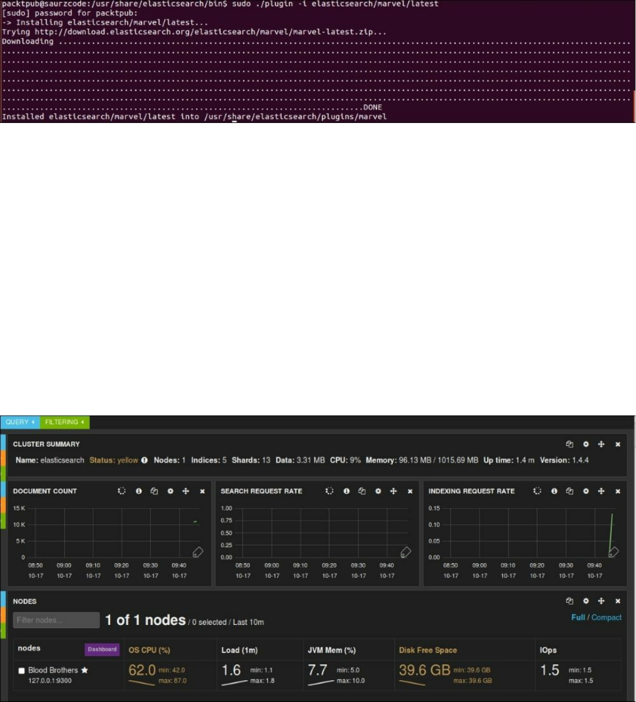Duplicate the Search Request Rate panel
The height and width of the screenshot is (702, 636).
click(362, 491)
